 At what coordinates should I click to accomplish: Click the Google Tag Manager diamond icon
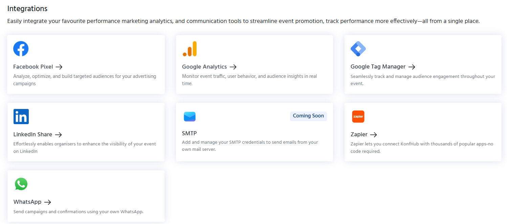click(358, 49)
